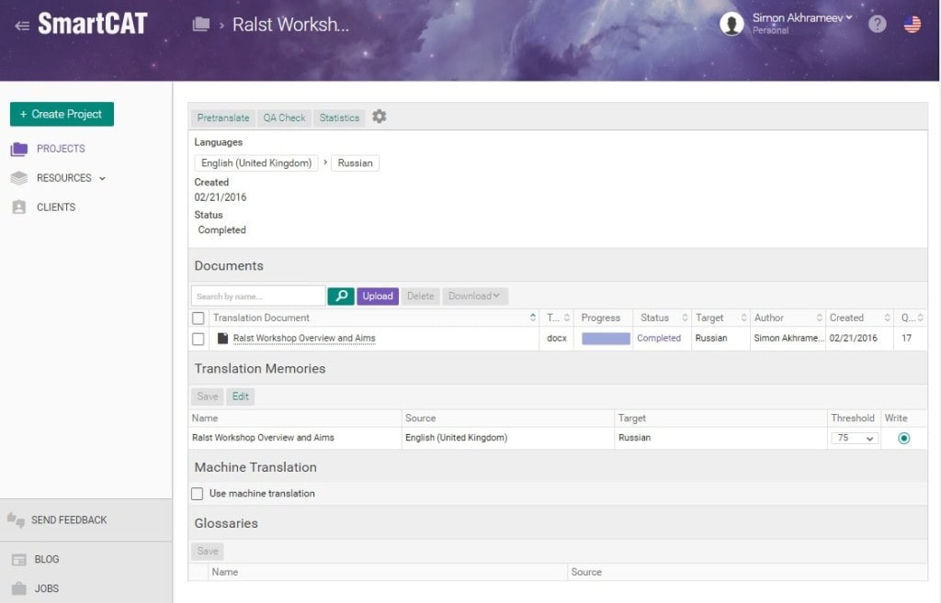Open the QA Check tab
Image resolution: width=941 pixels, height=603 pixels.
click(285, 117)
